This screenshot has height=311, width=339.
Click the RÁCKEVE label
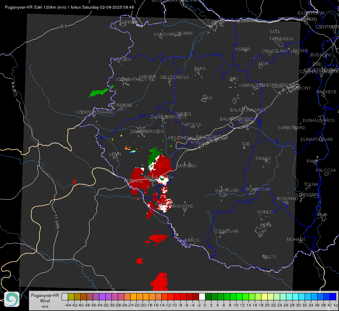(x=327, y=92)
